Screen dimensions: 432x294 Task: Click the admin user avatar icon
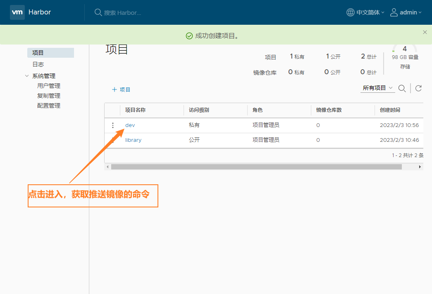pyautogui.click(x=394, y=12)
